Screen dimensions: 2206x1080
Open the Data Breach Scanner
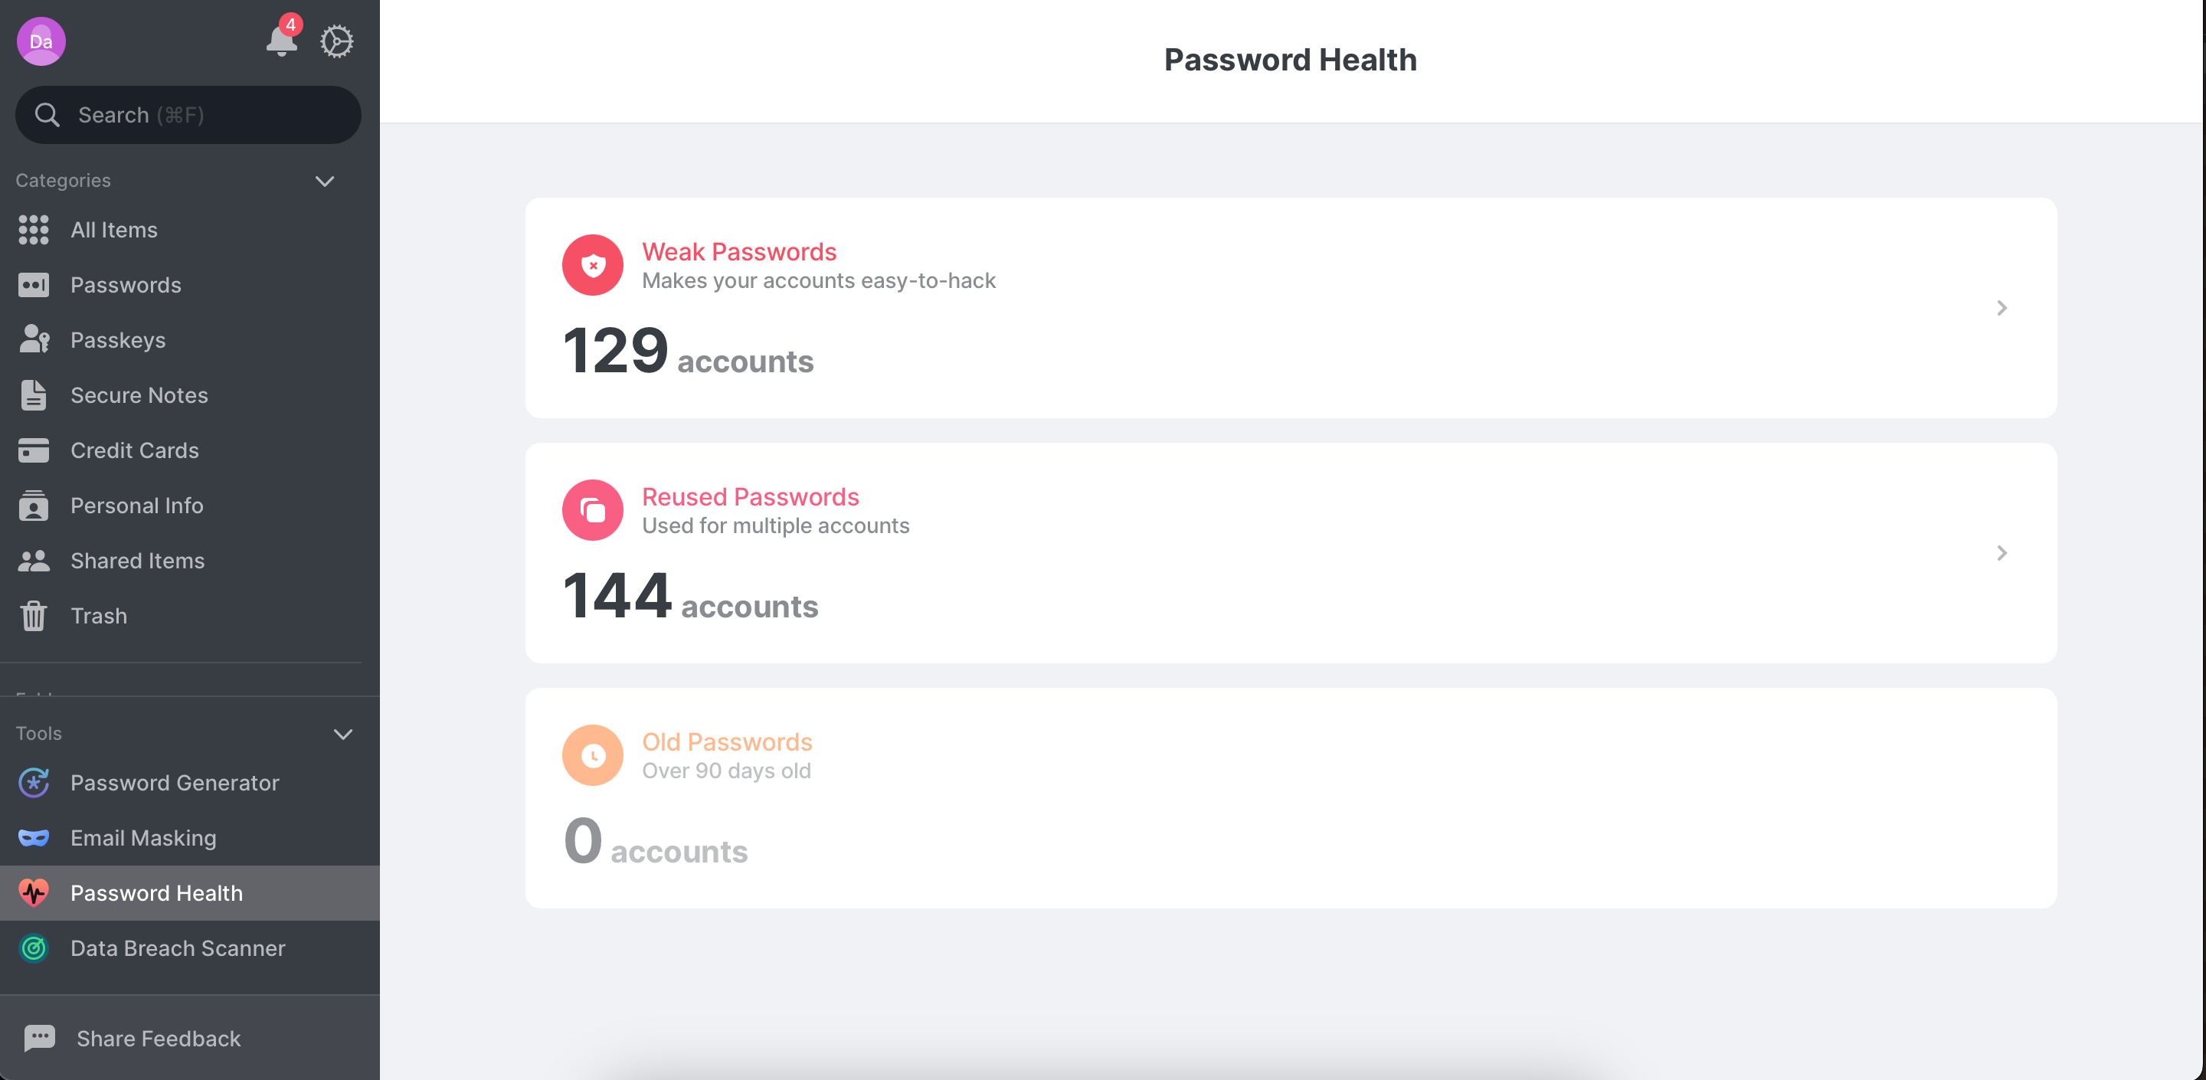[x=177, y=947]
